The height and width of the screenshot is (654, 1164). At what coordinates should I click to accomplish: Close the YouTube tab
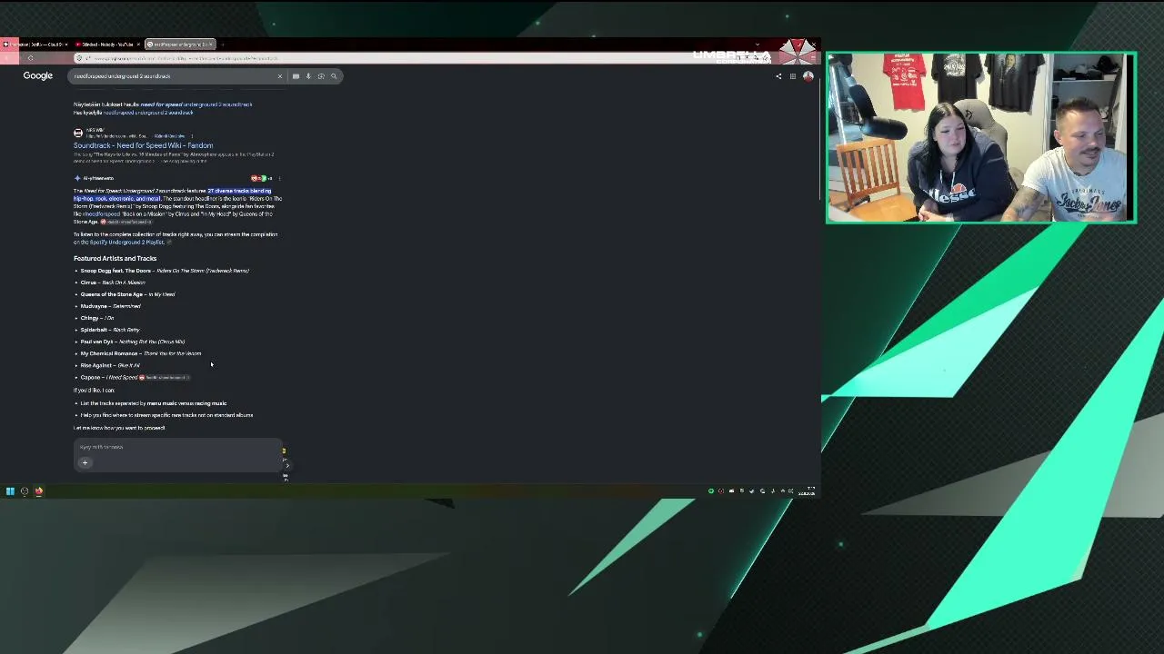click(137, 45)
